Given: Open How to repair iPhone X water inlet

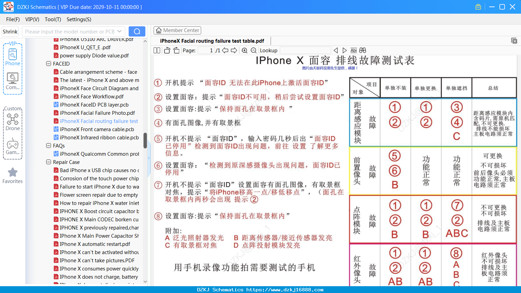Looking at the screenshot, I should tap(96, 203).
